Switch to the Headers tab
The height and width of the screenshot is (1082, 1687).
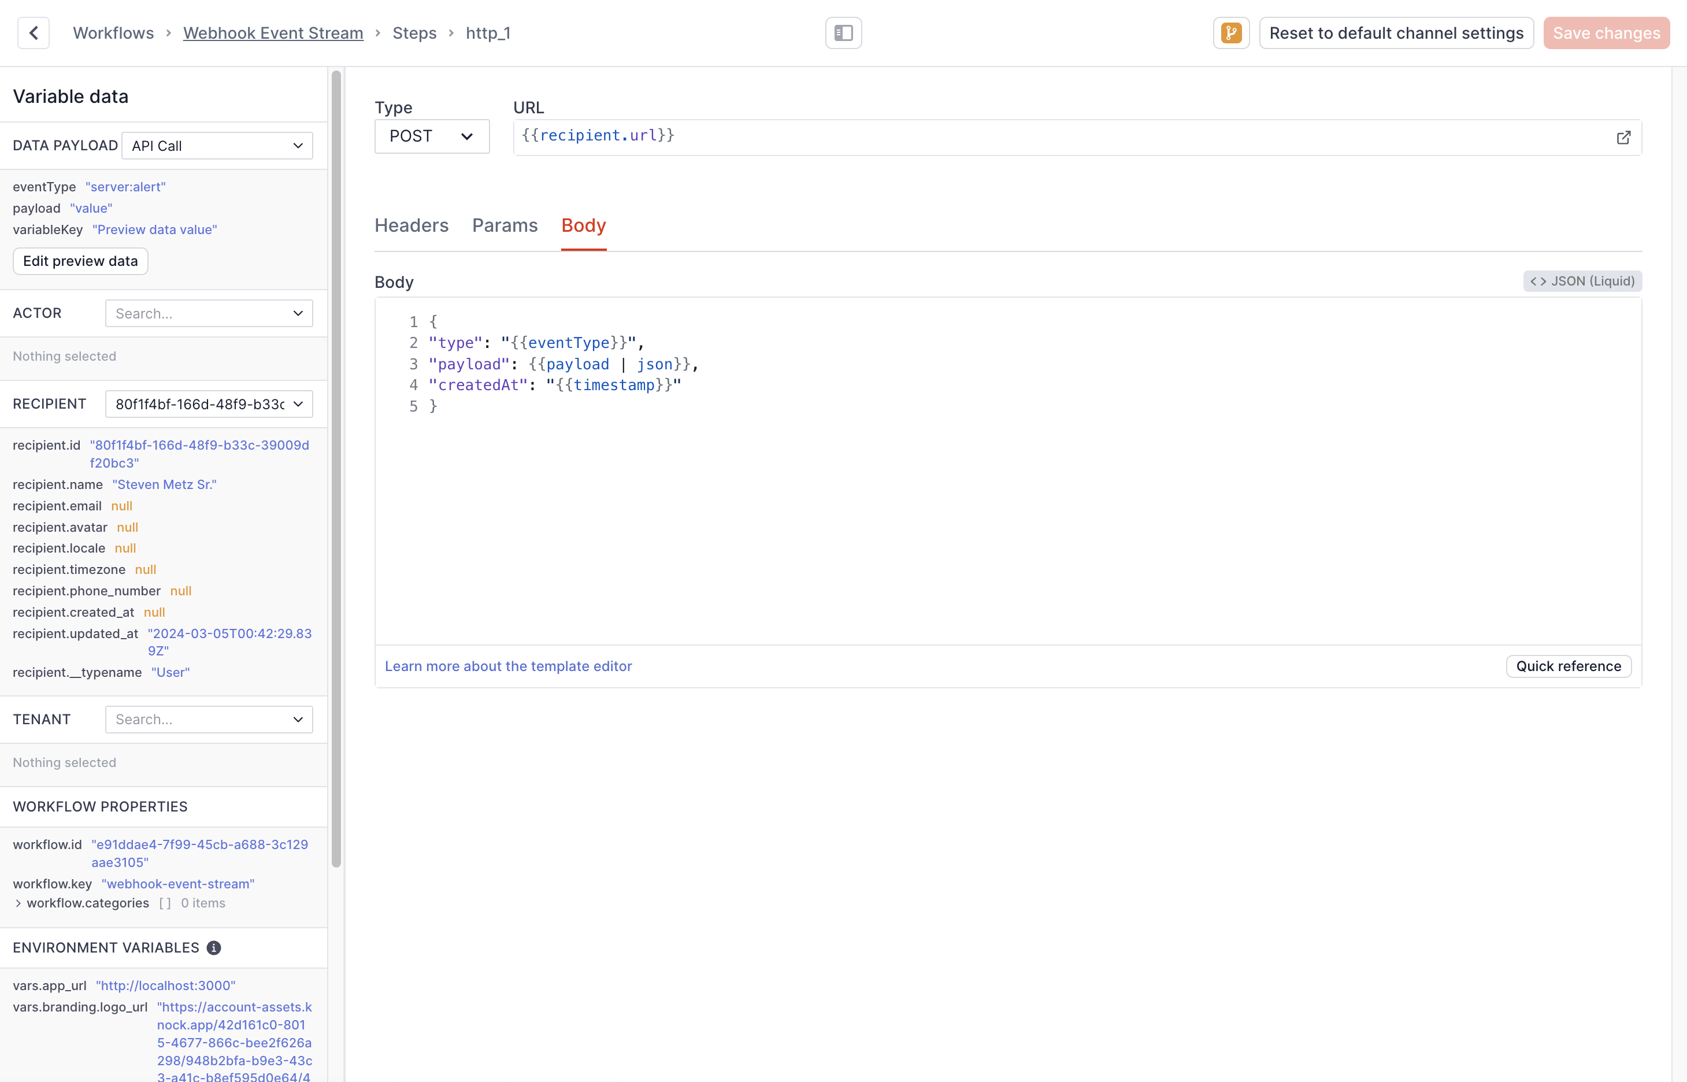coord(411,225)
